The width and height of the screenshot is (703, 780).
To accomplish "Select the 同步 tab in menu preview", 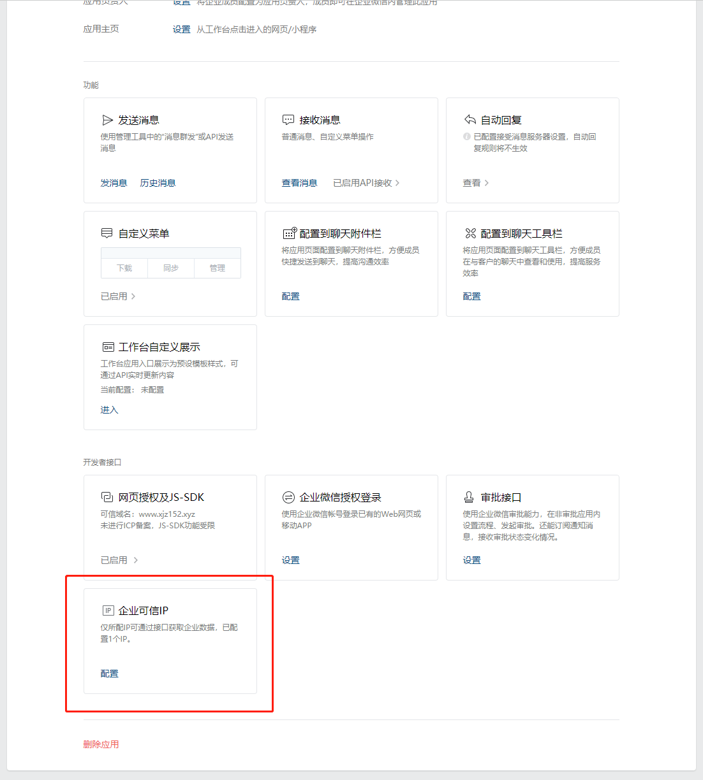I will point(171,268).
